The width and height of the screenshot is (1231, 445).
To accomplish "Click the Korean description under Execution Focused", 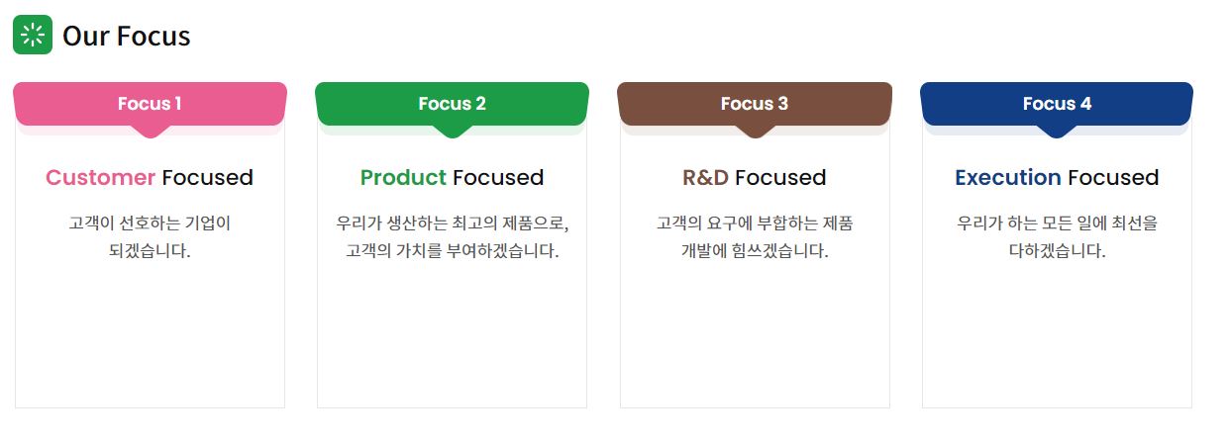I will [1057, 236].
